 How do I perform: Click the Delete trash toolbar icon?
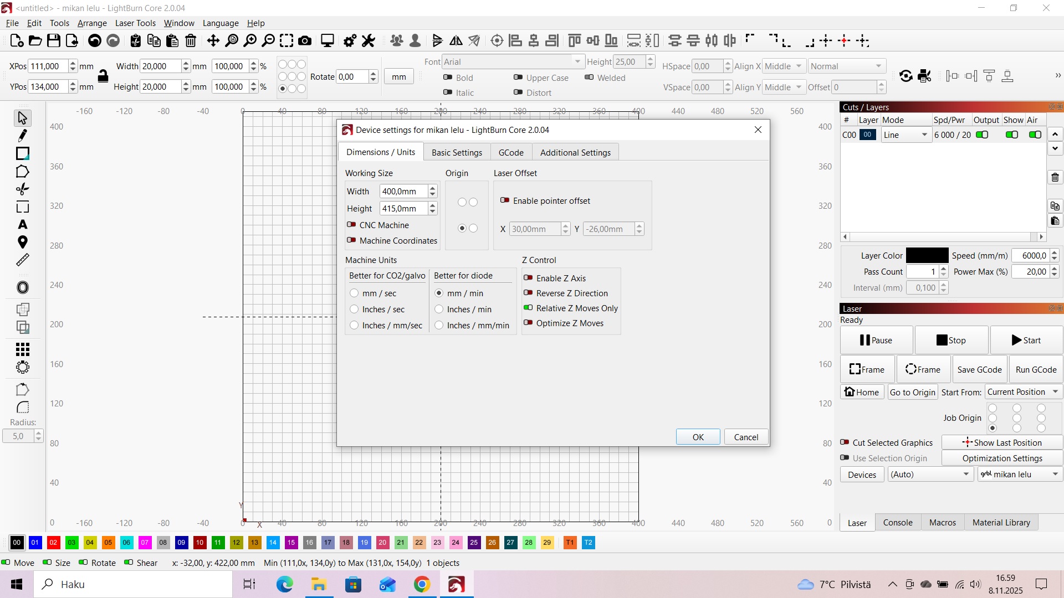tap(191, 40)
